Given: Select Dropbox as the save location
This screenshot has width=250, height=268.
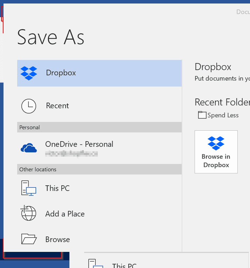Looking at the screenshot, I should (x=61, y=73).
